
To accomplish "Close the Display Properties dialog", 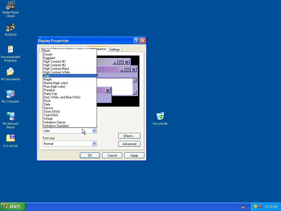I will pyautogui.click(x=143, y=41).
